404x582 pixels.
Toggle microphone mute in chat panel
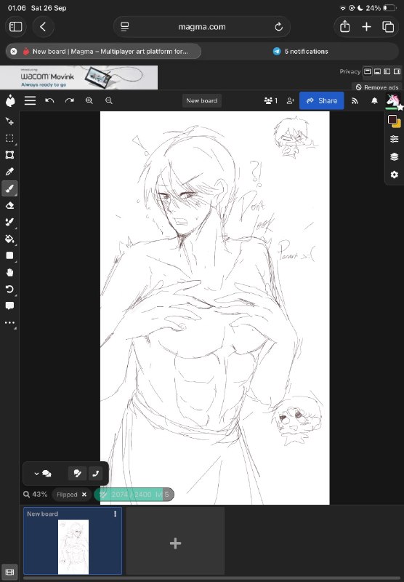(x=77, y=474)
